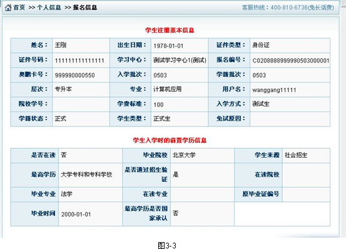
Task: Click the 证件类型 label cell
Action: coord(229,45)
